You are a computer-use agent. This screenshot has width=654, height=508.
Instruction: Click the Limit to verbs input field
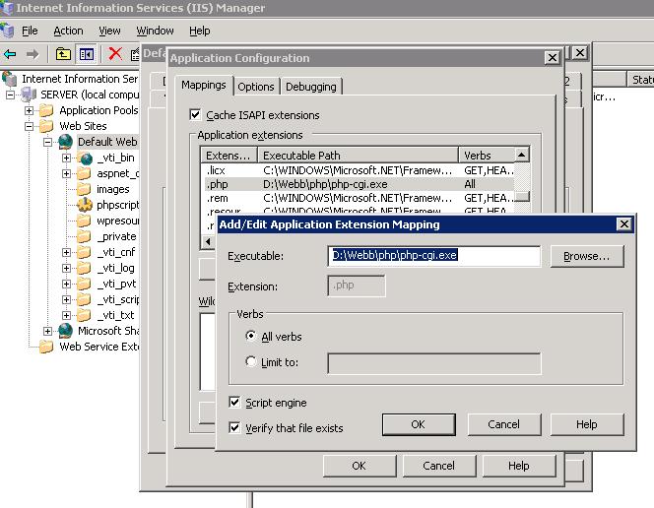click(x=434, y=363)
